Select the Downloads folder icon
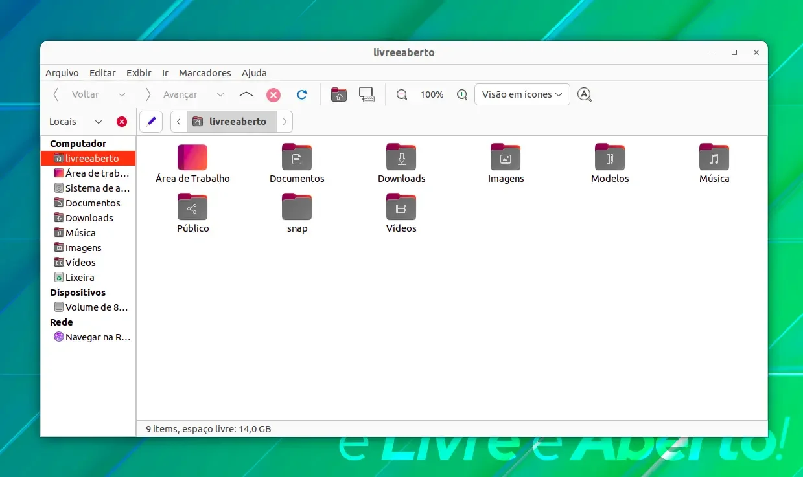 (x=401, y=157)
